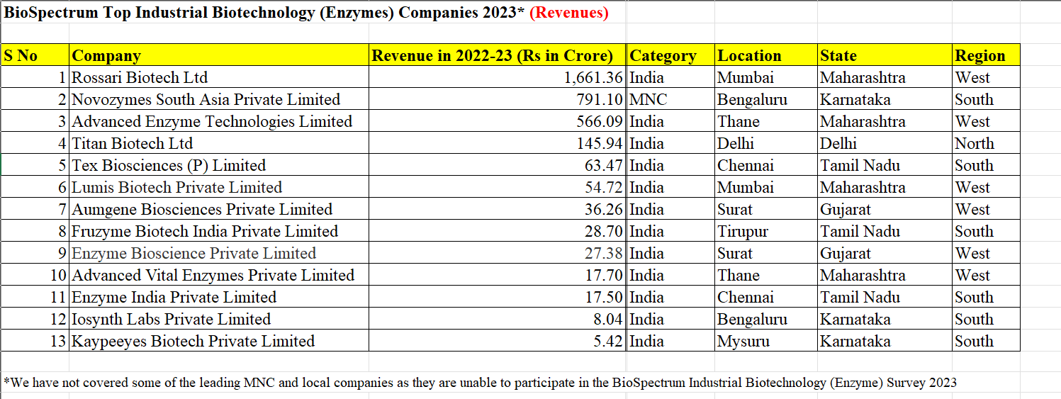Click the 'North' region cell
The width and height of the screenshot is (1061, 399).
click(x=987, y=143)
